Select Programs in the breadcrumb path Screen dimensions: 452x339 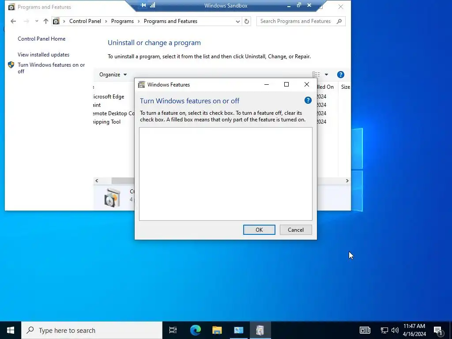coord(122,21)
